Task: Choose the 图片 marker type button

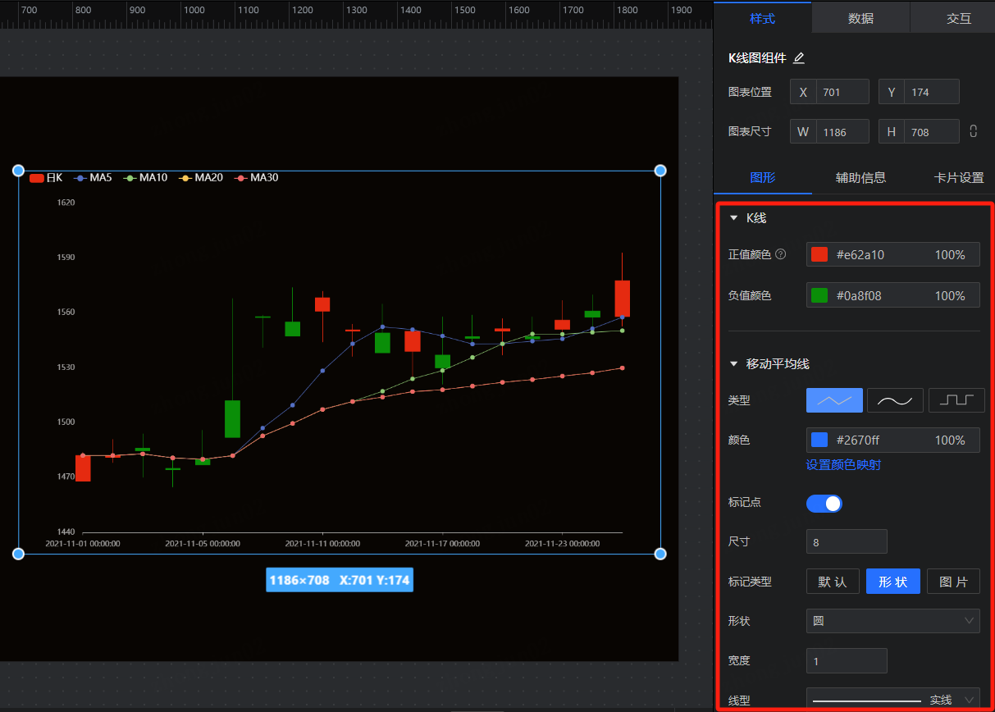Action: coord(953,582)
